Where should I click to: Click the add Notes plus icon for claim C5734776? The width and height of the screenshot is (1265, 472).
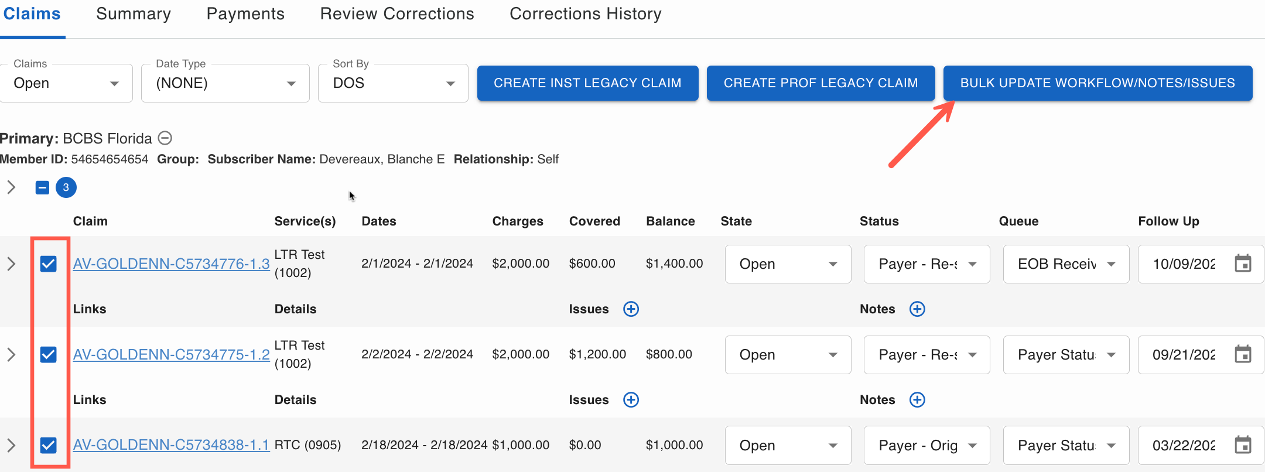pyautogui.click(x=917, y=309)
